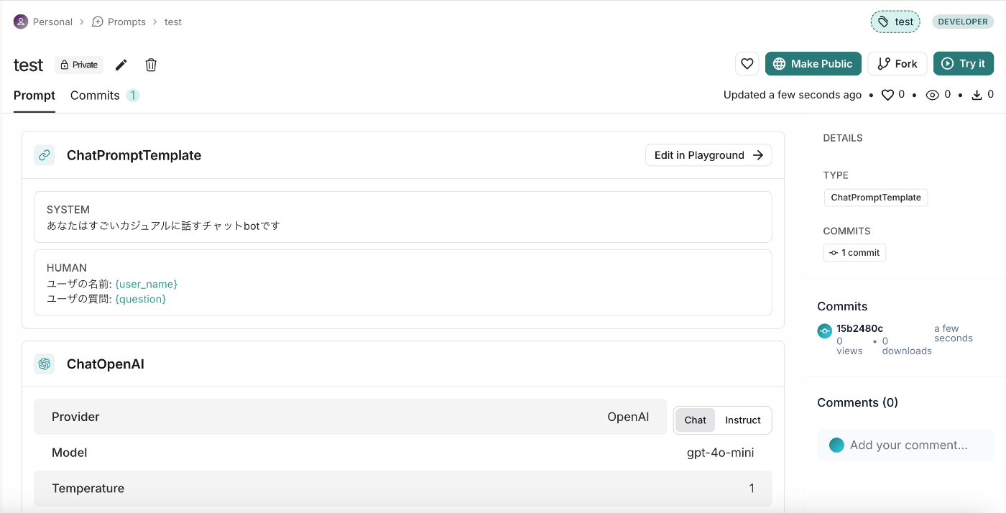Screen dimensions: 1006x513
Task: Open commit 15b2480c
Action: [x=859, y=329]
